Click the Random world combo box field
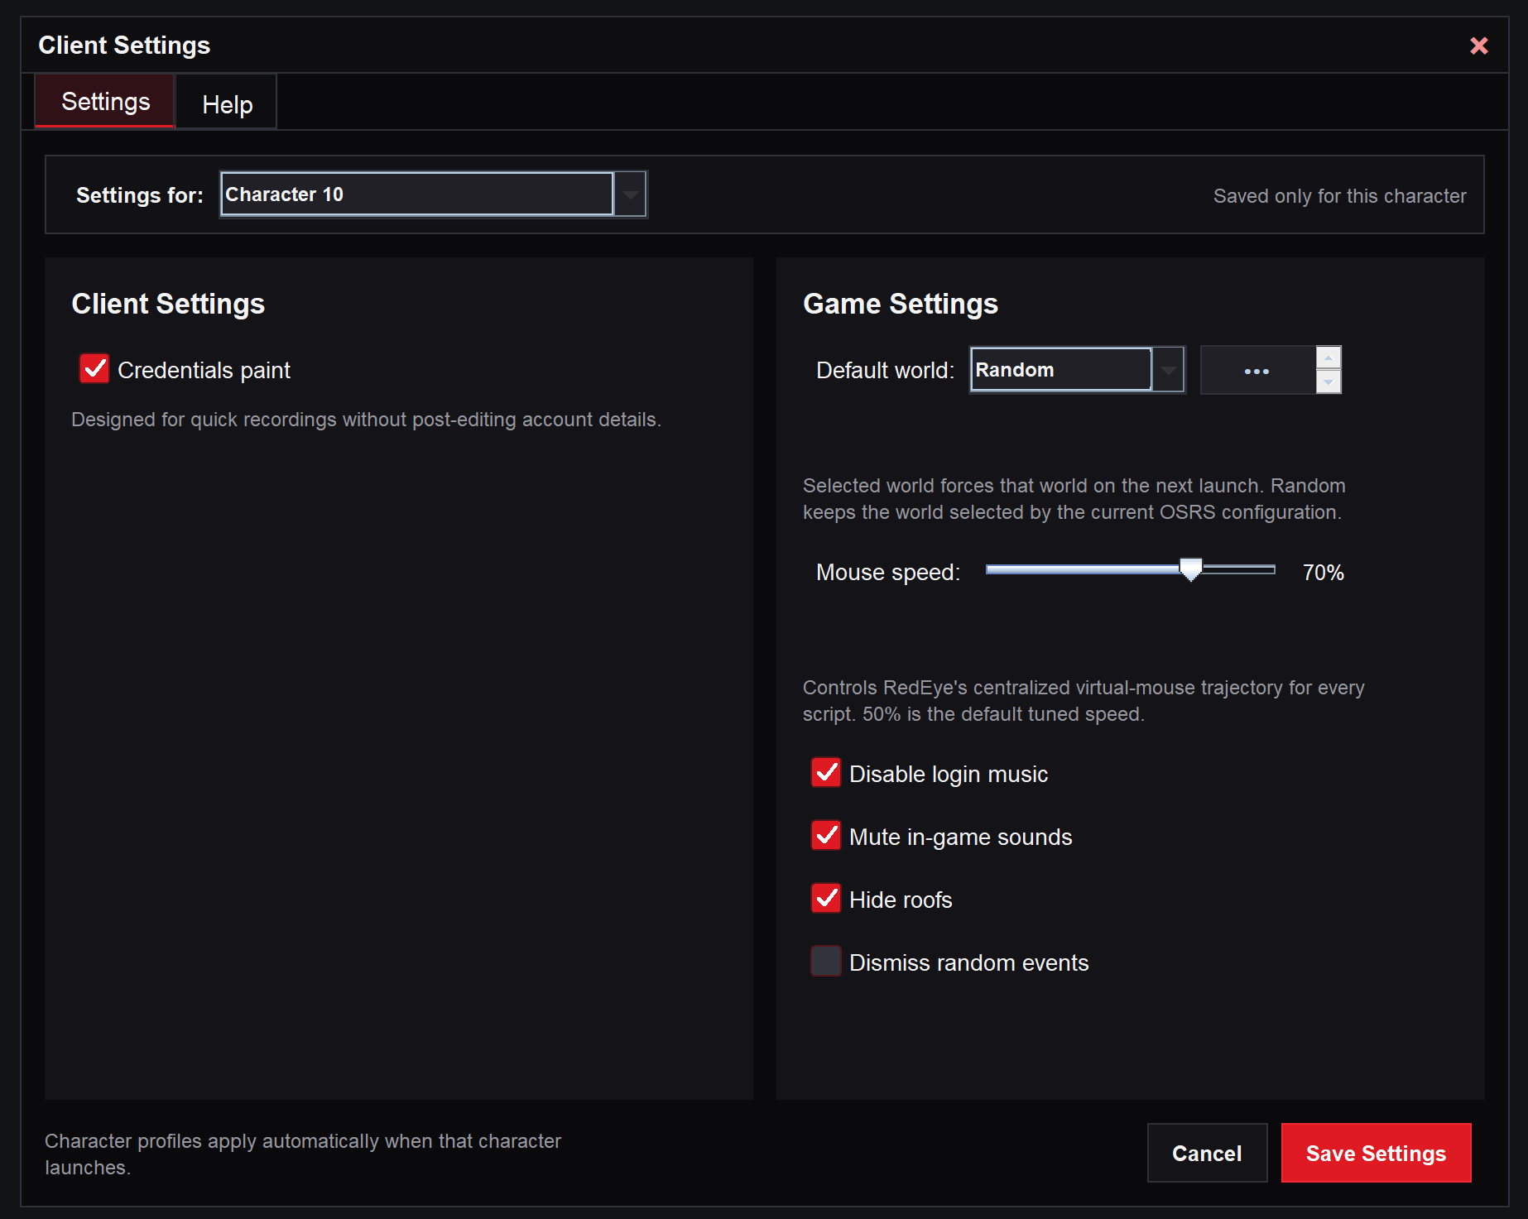The height and width of the screenshot is (1219, 1528). 1060,370
